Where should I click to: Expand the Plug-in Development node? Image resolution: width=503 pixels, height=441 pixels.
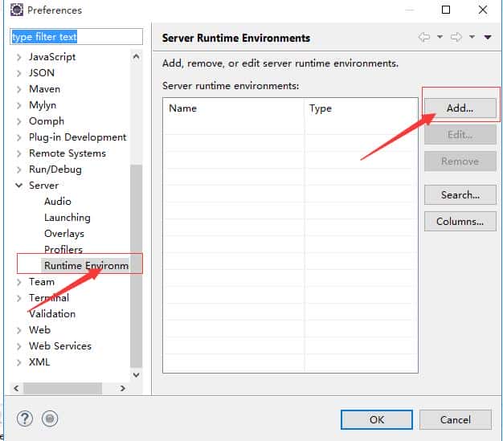pos(19,137)
